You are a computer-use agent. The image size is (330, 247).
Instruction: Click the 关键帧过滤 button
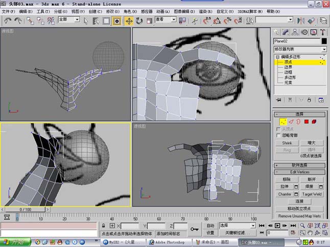238,233
